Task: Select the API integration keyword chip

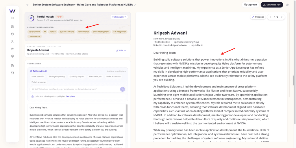Action: tap(119, 32)
